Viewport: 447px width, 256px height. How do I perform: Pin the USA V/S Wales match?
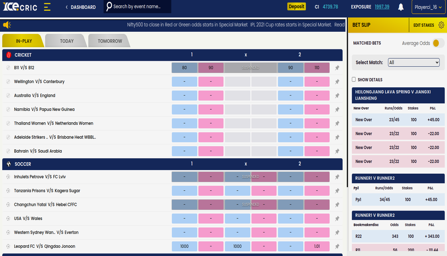[337, 218]
